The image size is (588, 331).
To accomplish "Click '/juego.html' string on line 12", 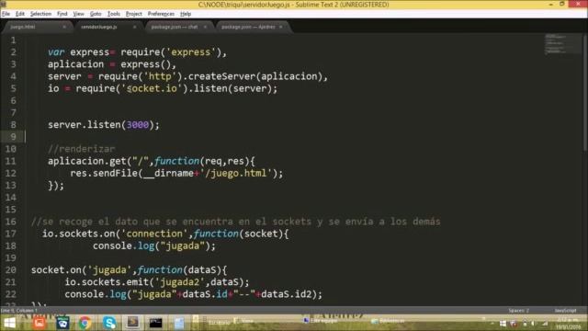I will tap(236, 174).
